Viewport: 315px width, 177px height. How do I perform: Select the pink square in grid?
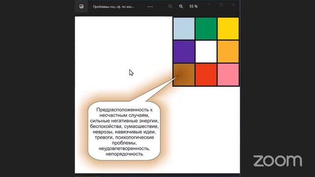coord(228,75)
